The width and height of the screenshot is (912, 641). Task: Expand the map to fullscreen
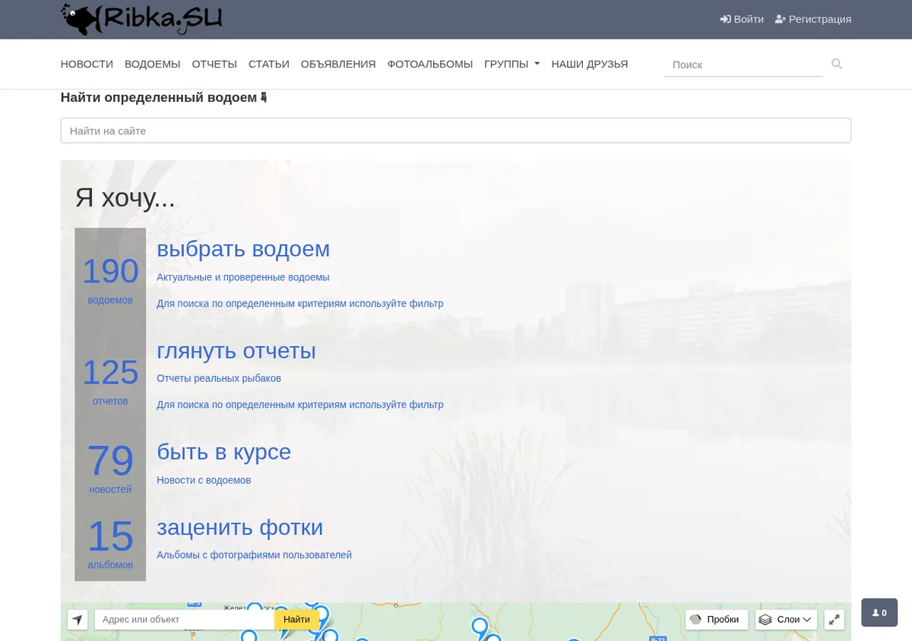834,620
